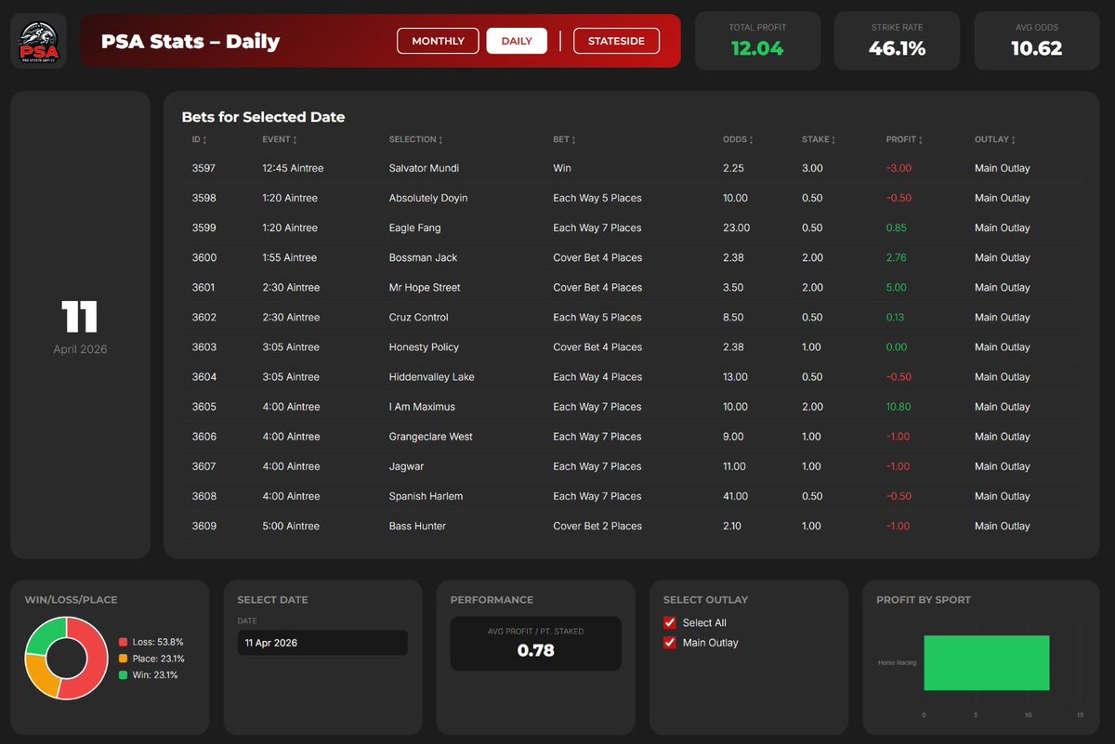1115x744 pixels.
Task: Toggle the Main Outlay checkbox
Action: 669,643
